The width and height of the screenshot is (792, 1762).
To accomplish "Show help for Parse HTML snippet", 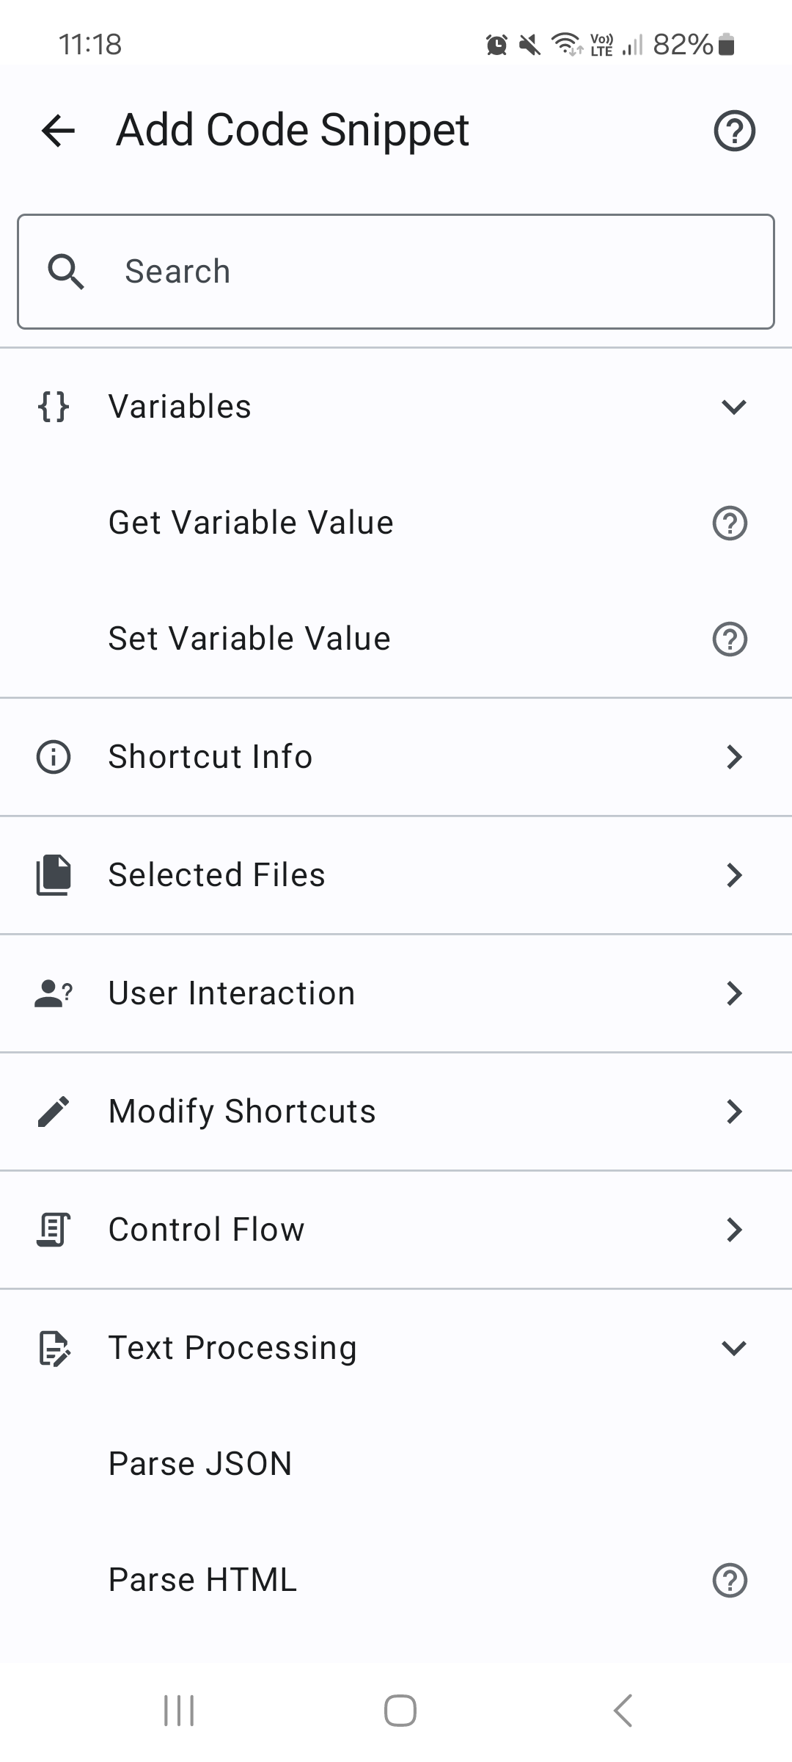I will 730,1581.
